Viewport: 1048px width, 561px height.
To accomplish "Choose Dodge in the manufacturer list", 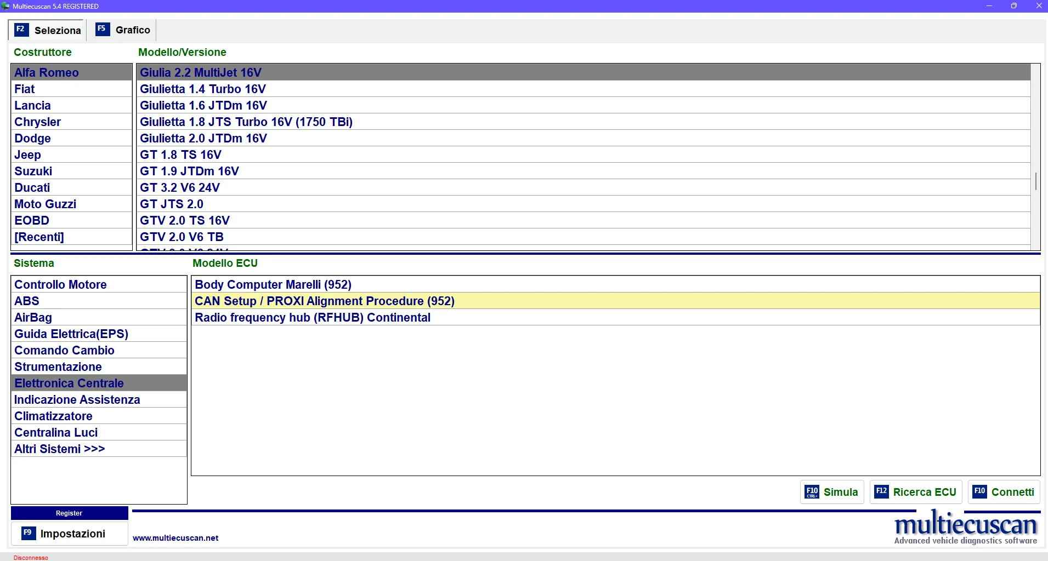I will pyautogui.click(x=71, y=138).
